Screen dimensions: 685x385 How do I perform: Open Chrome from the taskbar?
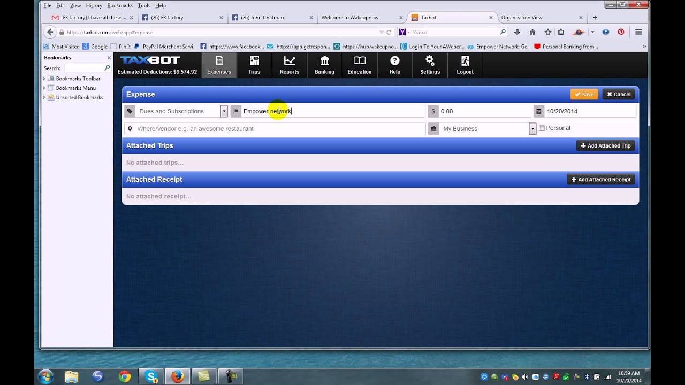click(x=124, y=376)
